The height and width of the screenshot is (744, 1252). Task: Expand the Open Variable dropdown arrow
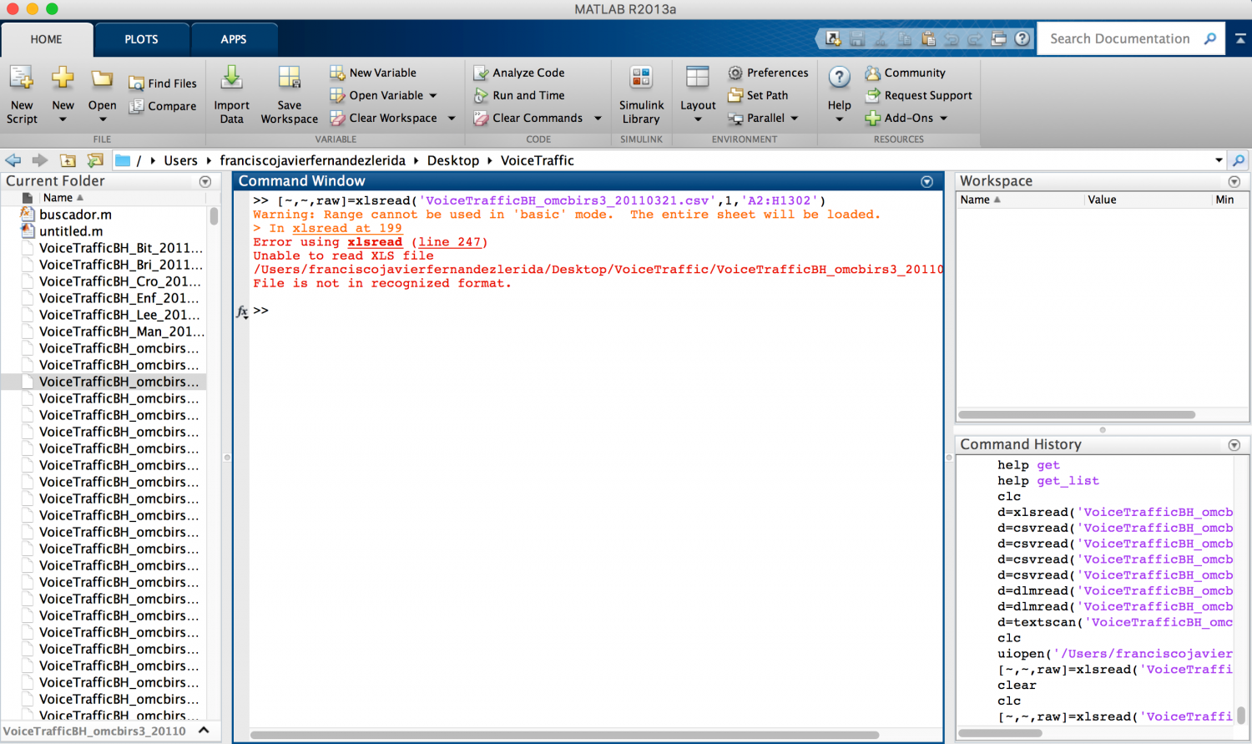coord(433,95)
